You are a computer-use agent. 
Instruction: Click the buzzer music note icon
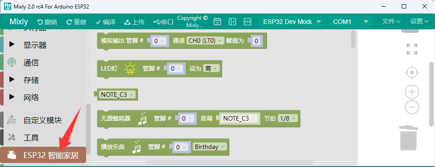pos(142,118)
